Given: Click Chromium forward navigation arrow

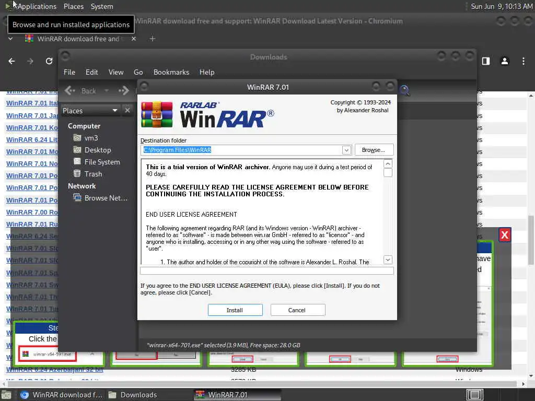Looking at the screenshot, I should [x=30, y=61].
